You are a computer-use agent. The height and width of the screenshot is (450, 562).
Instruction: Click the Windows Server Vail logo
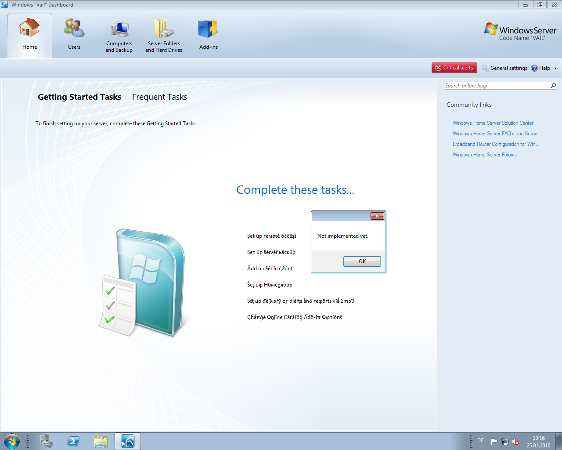coord(521,32)
